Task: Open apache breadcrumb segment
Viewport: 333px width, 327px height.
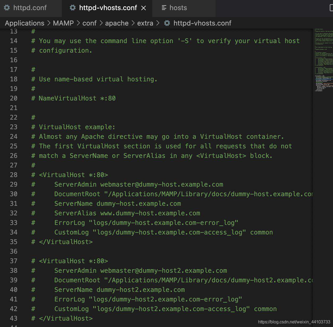Action: pos(117,23)
